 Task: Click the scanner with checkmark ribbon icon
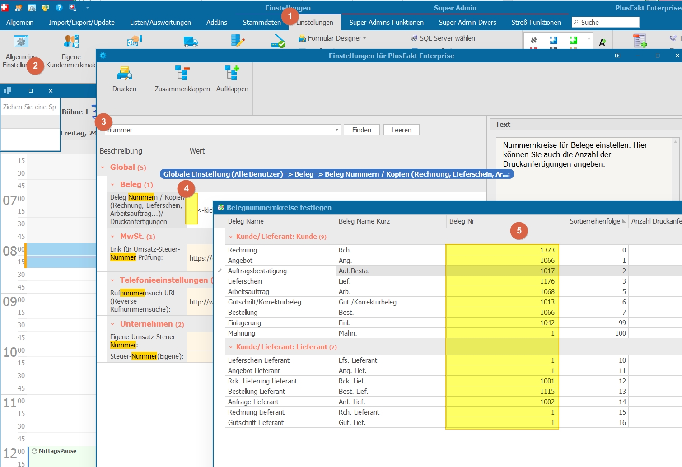coord(278,42)
